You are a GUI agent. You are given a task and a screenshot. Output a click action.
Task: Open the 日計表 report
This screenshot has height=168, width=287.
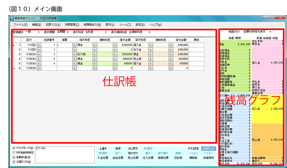pos(178,158)
